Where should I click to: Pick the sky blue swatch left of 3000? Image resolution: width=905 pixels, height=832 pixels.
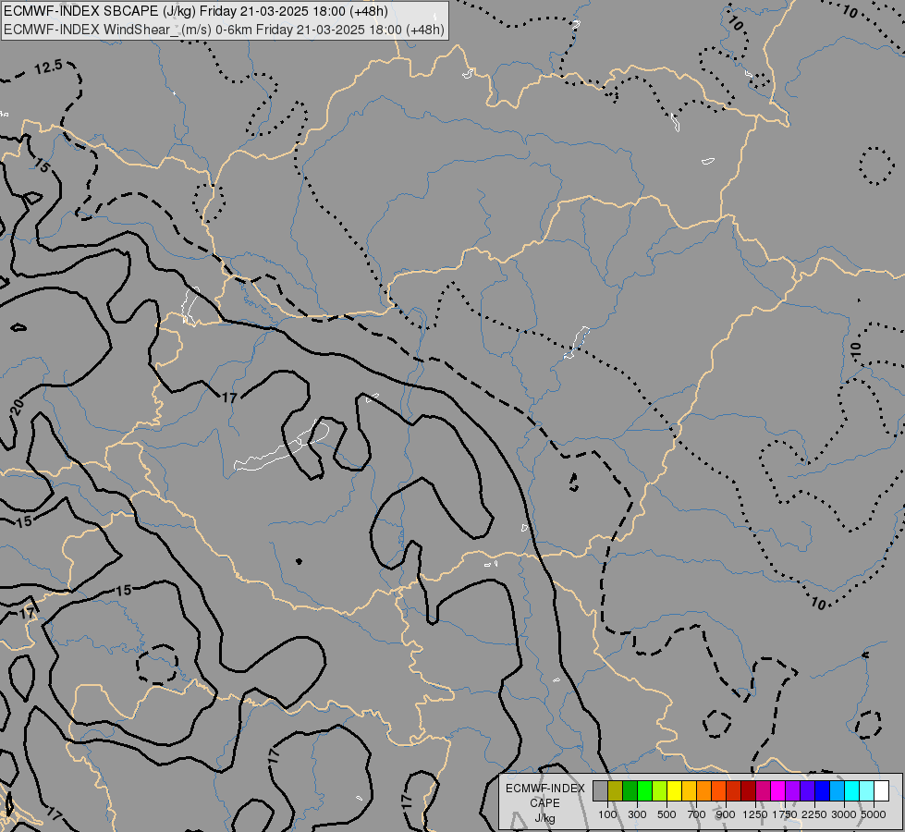838,791
